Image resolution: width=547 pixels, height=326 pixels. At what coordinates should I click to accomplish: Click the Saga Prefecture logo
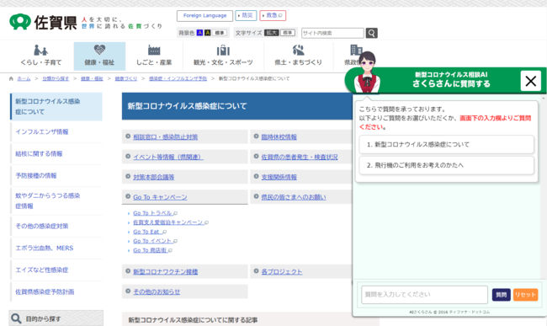point(43,23)
